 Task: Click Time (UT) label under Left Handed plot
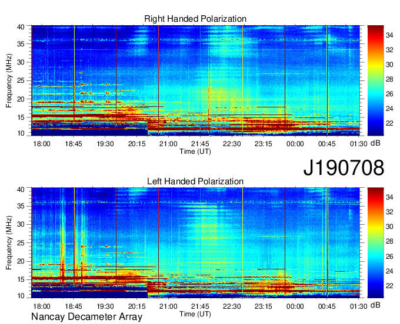coord(195,314)
